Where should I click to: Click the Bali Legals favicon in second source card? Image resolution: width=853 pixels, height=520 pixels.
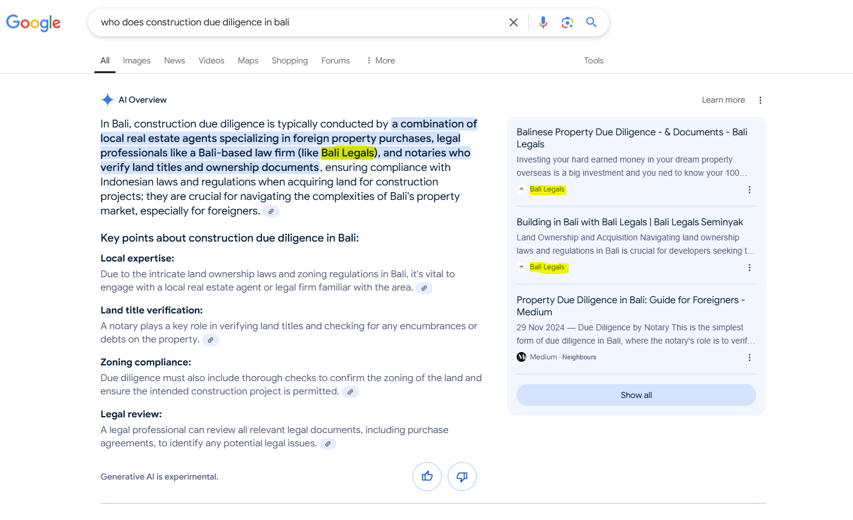pos(521,267)
